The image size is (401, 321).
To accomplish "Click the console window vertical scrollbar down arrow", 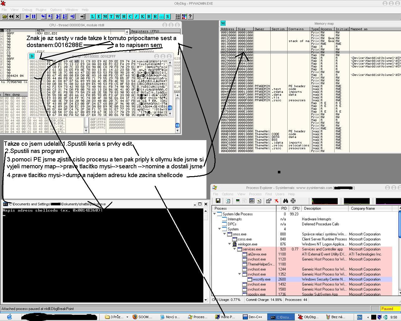I will pyautogui.click(x=206, y=300).
